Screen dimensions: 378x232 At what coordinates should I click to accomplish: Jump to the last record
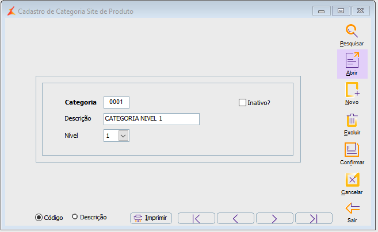click(x=314, y=218)
